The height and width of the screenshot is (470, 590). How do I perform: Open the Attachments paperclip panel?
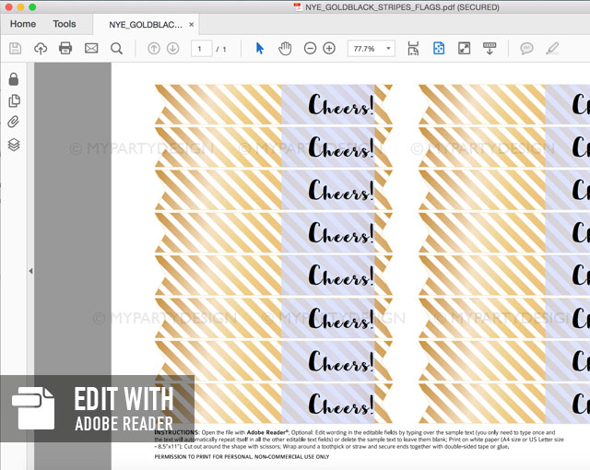point(14,123)
